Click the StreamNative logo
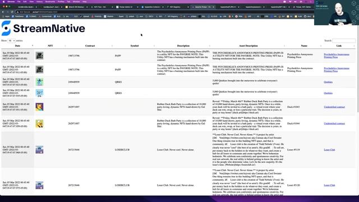Viewport: 359px width, 202px height. 43,29
